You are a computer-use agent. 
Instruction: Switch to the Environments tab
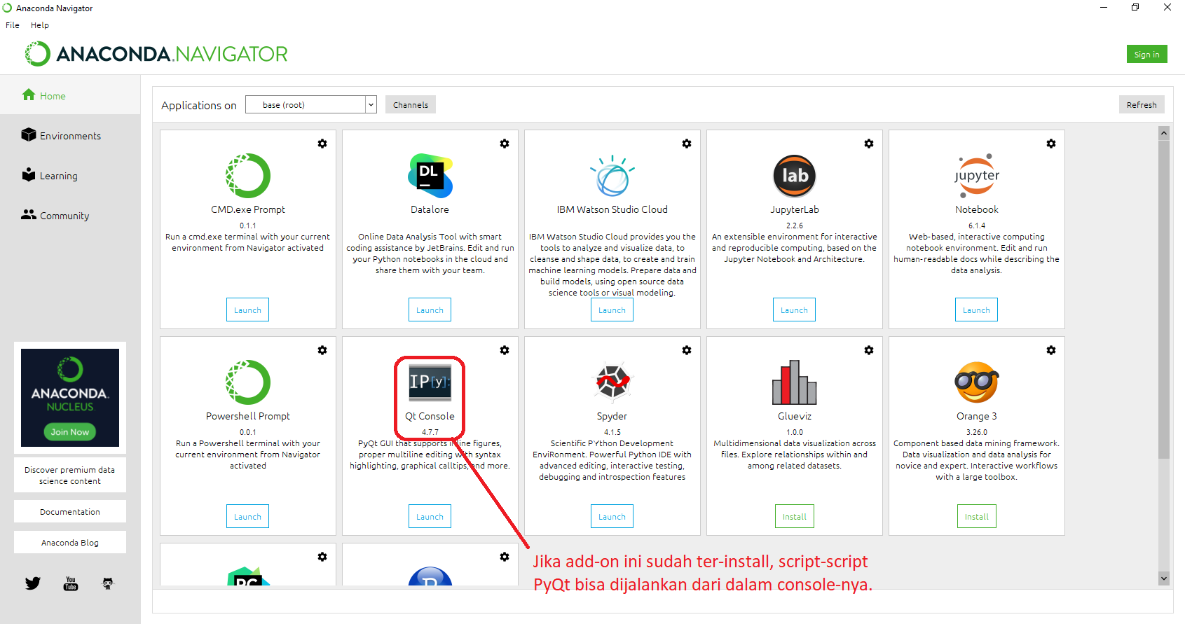click(x=70, y=136)
